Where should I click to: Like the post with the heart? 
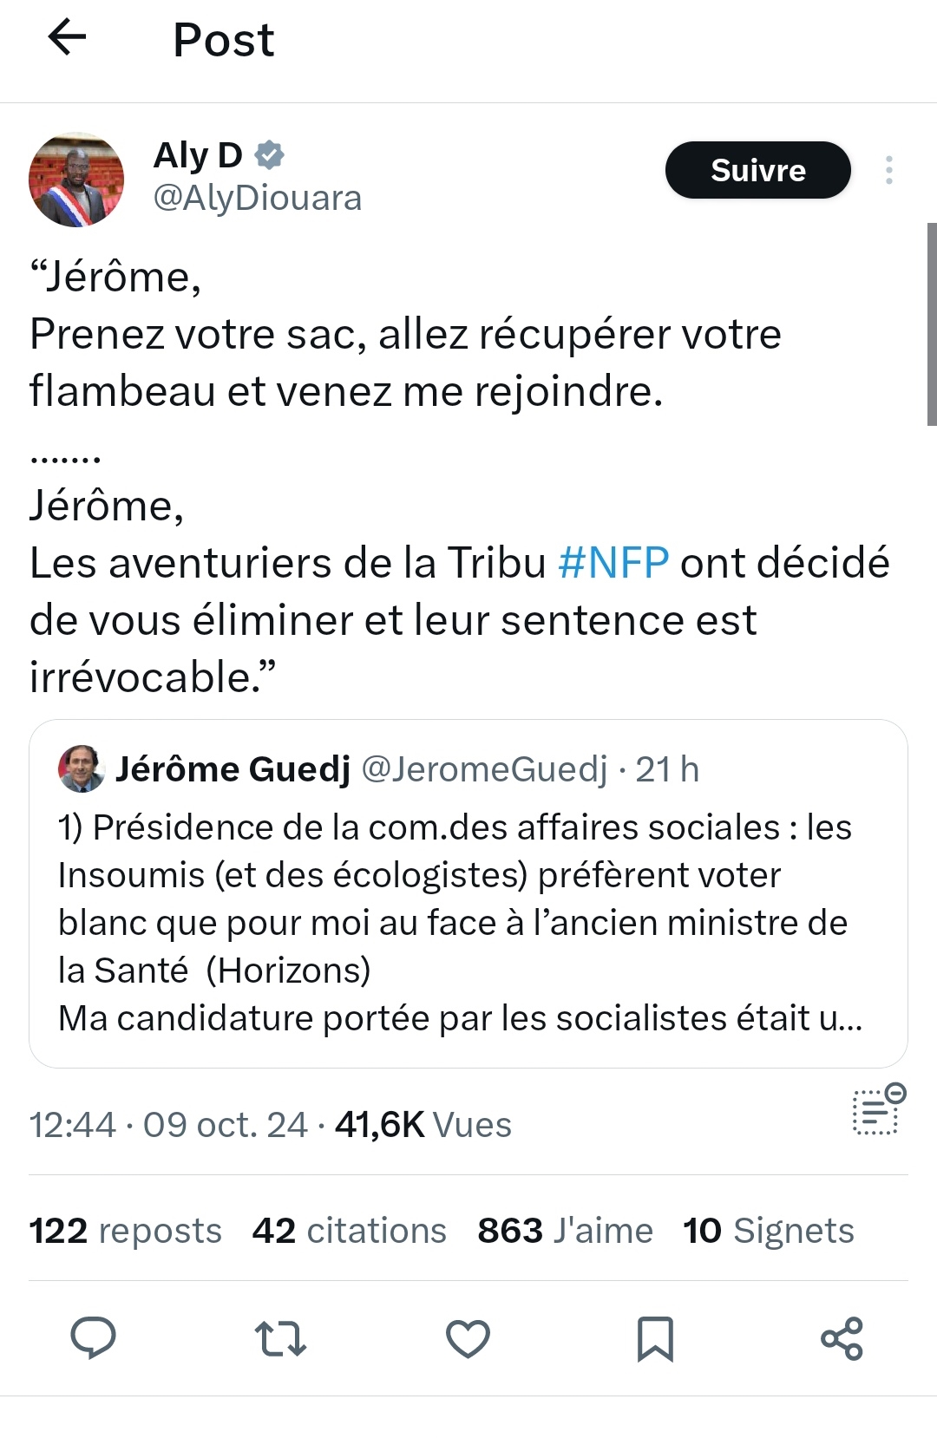click(468, 1337)
